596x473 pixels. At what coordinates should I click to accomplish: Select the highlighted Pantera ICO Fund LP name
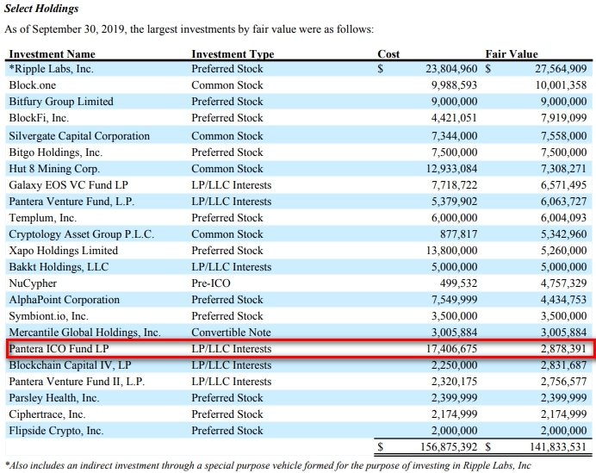(56, 349)
